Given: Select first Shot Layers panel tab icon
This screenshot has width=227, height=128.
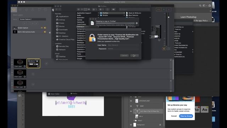Looking at the screenshot, I should [x=14, y=10].
